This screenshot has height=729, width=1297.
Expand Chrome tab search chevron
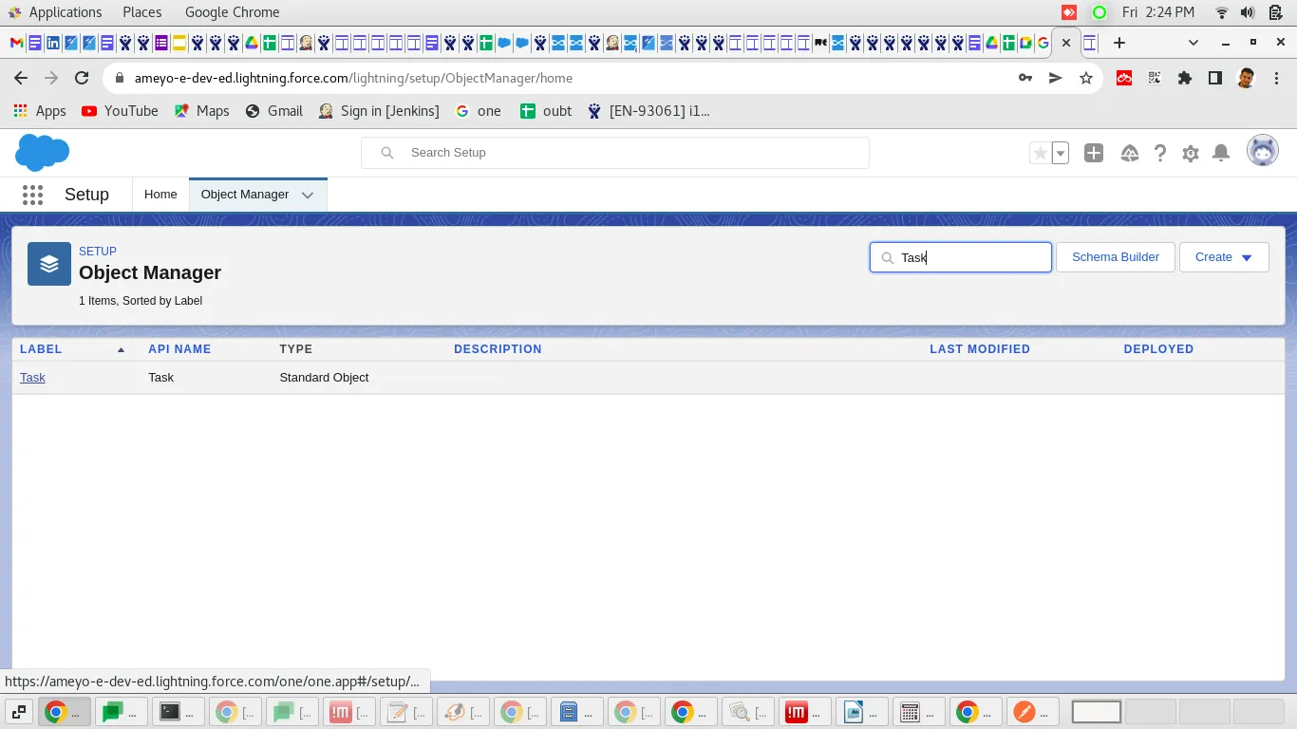[1194, 43]
